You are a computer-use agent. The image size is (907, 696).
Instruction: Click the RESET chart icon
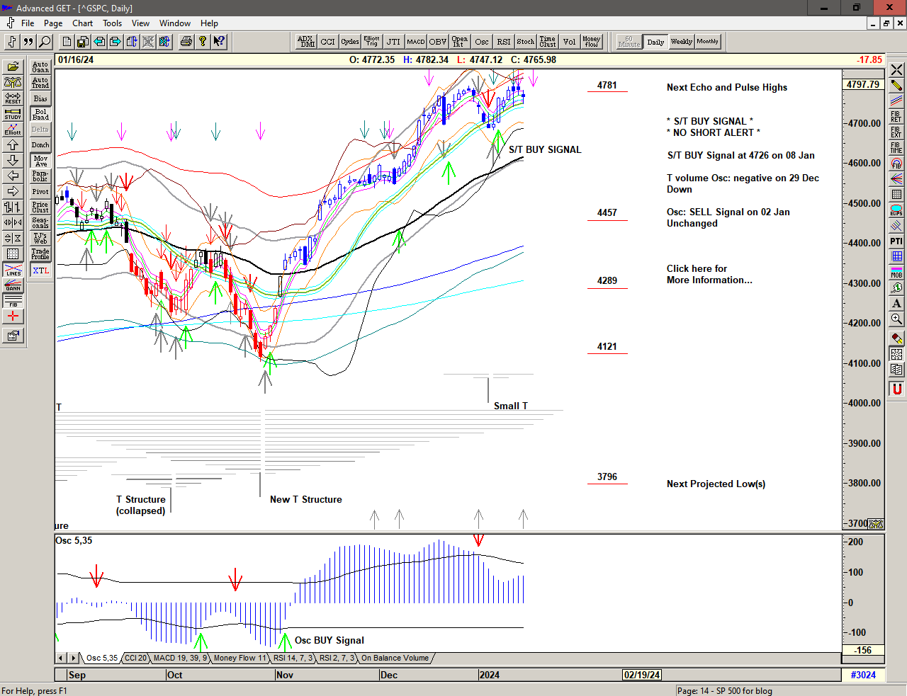[13, 98]
